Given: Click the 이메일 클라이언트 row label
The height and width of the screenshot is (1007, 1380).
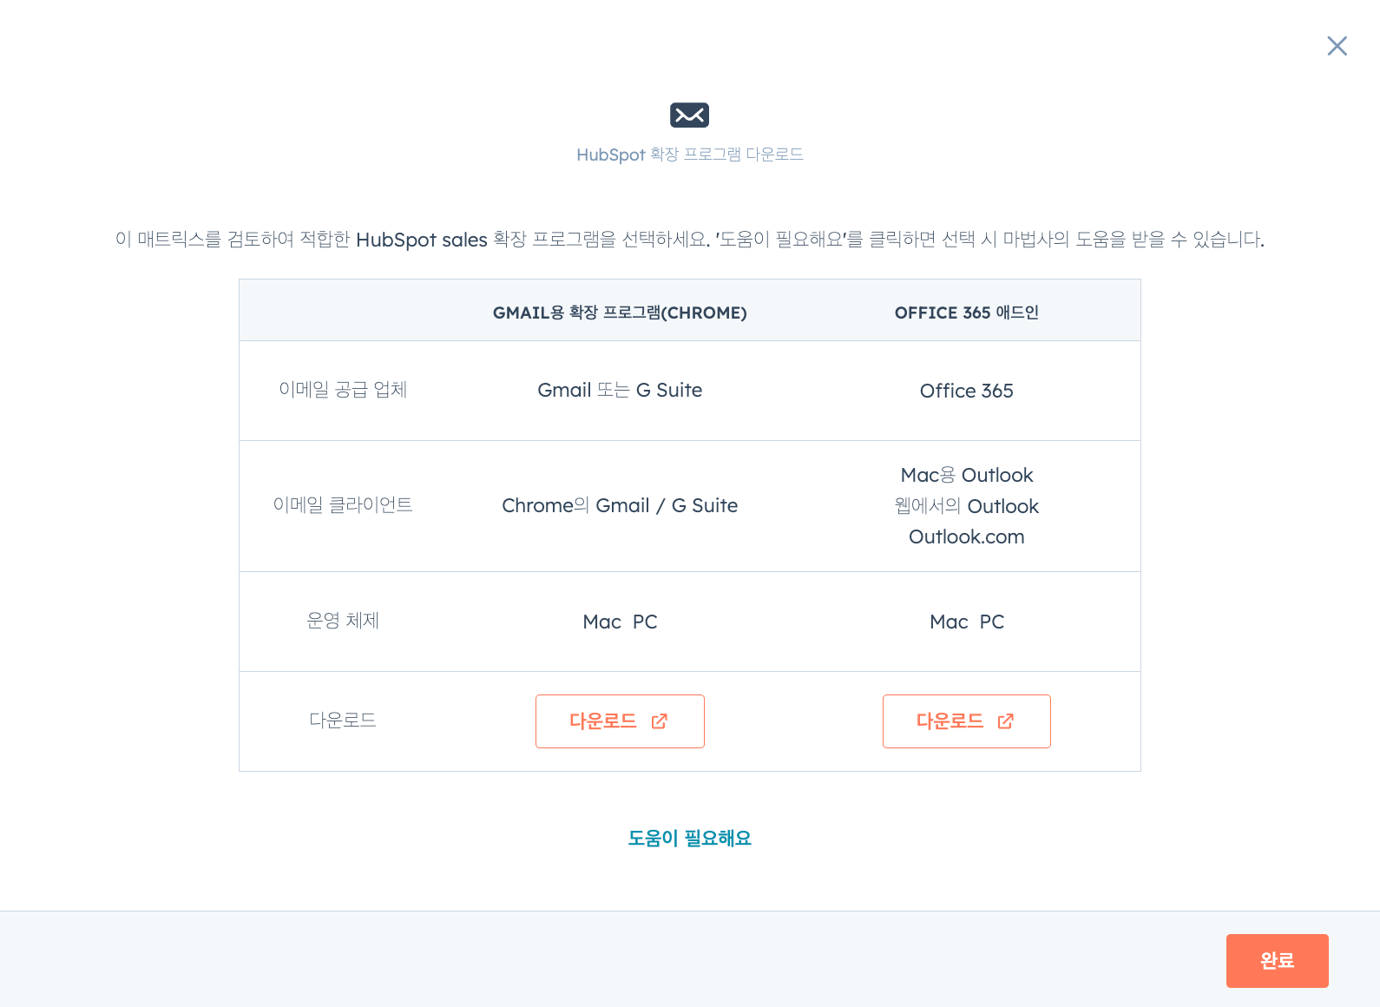Looking at the screenshot, I should [343, 505].
